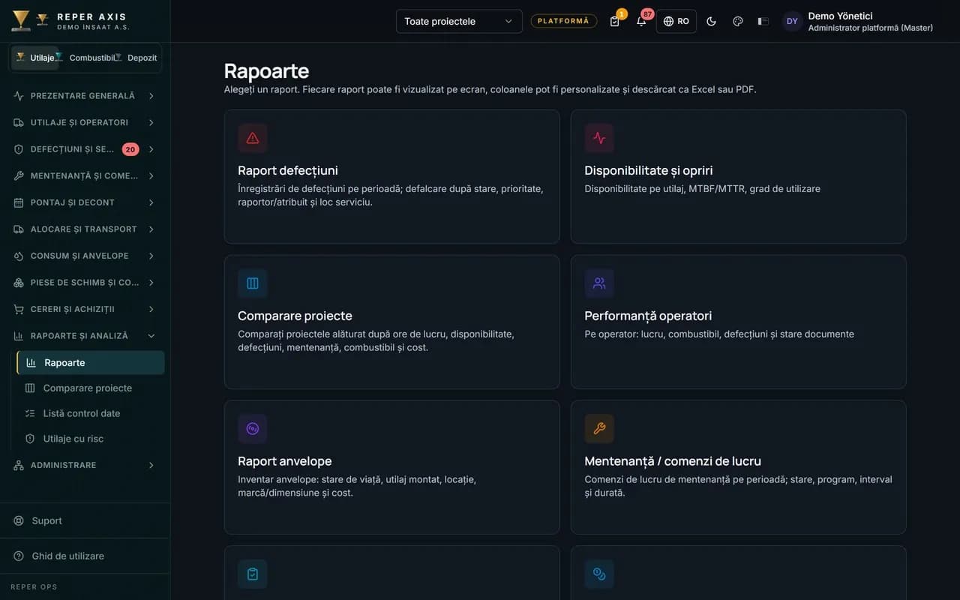Open the tasks clipboard icon in header
This screenshot has width=960, height=600.
(615, 21)
